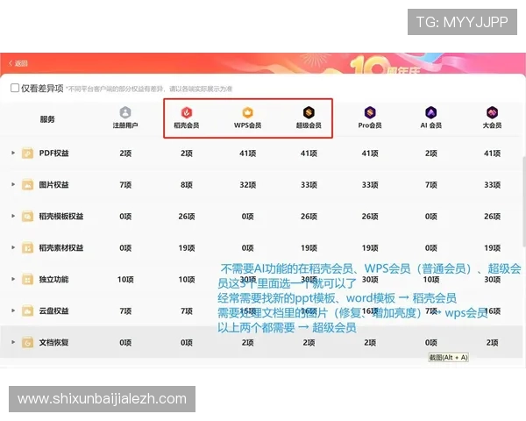The image size is (526, 421).
Task: Click the WPS会员 orange crown icon
Action: pos(247,112)
